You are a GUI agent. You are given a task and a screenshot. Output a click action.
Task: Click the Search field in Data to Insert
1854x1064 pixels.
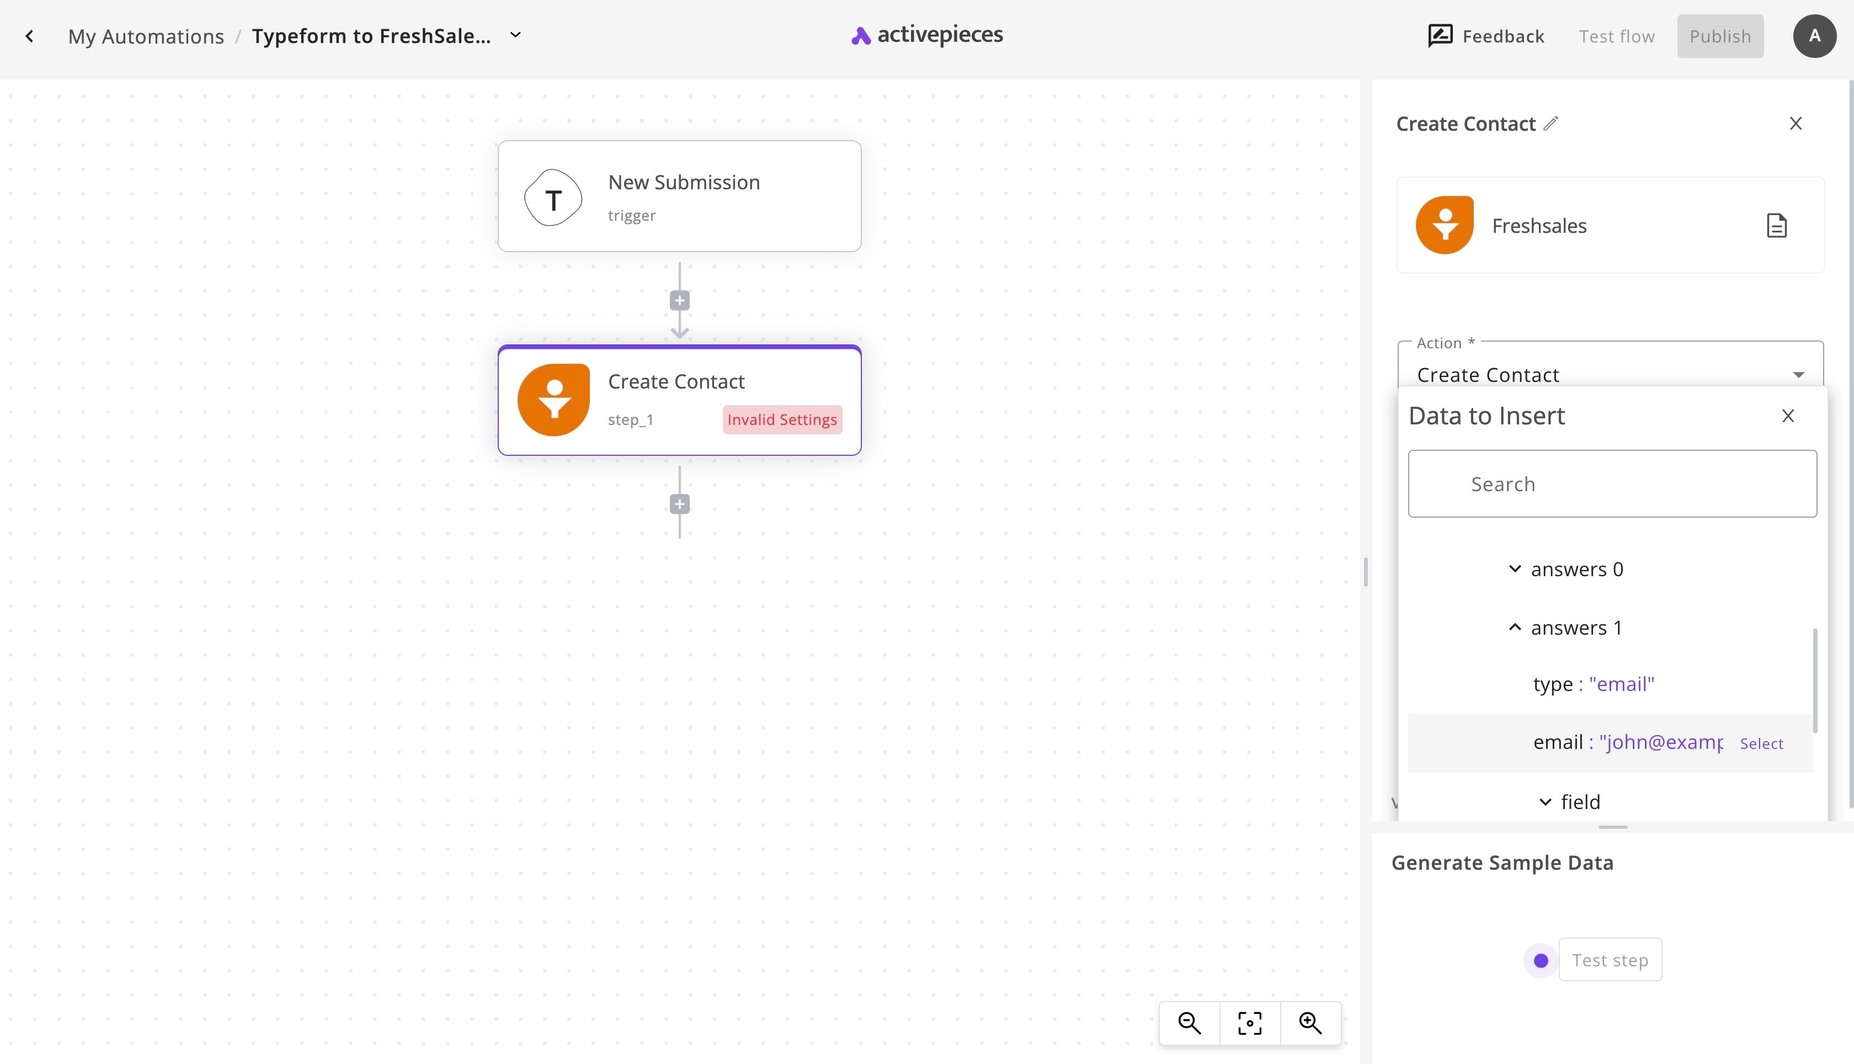point(1612,484)
